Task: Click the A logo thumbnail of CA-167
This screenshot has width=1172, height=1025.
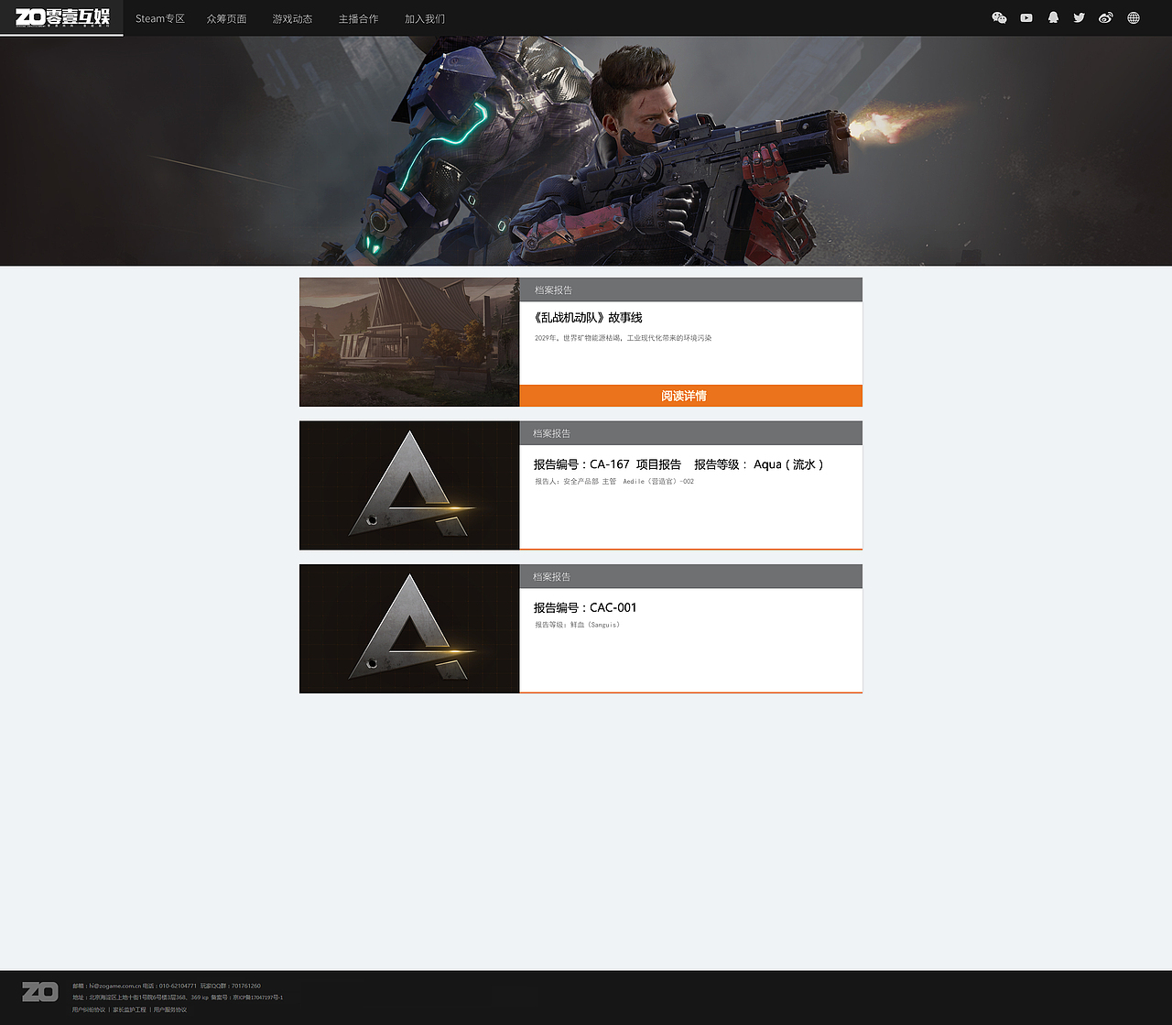Action: (409, 485)
